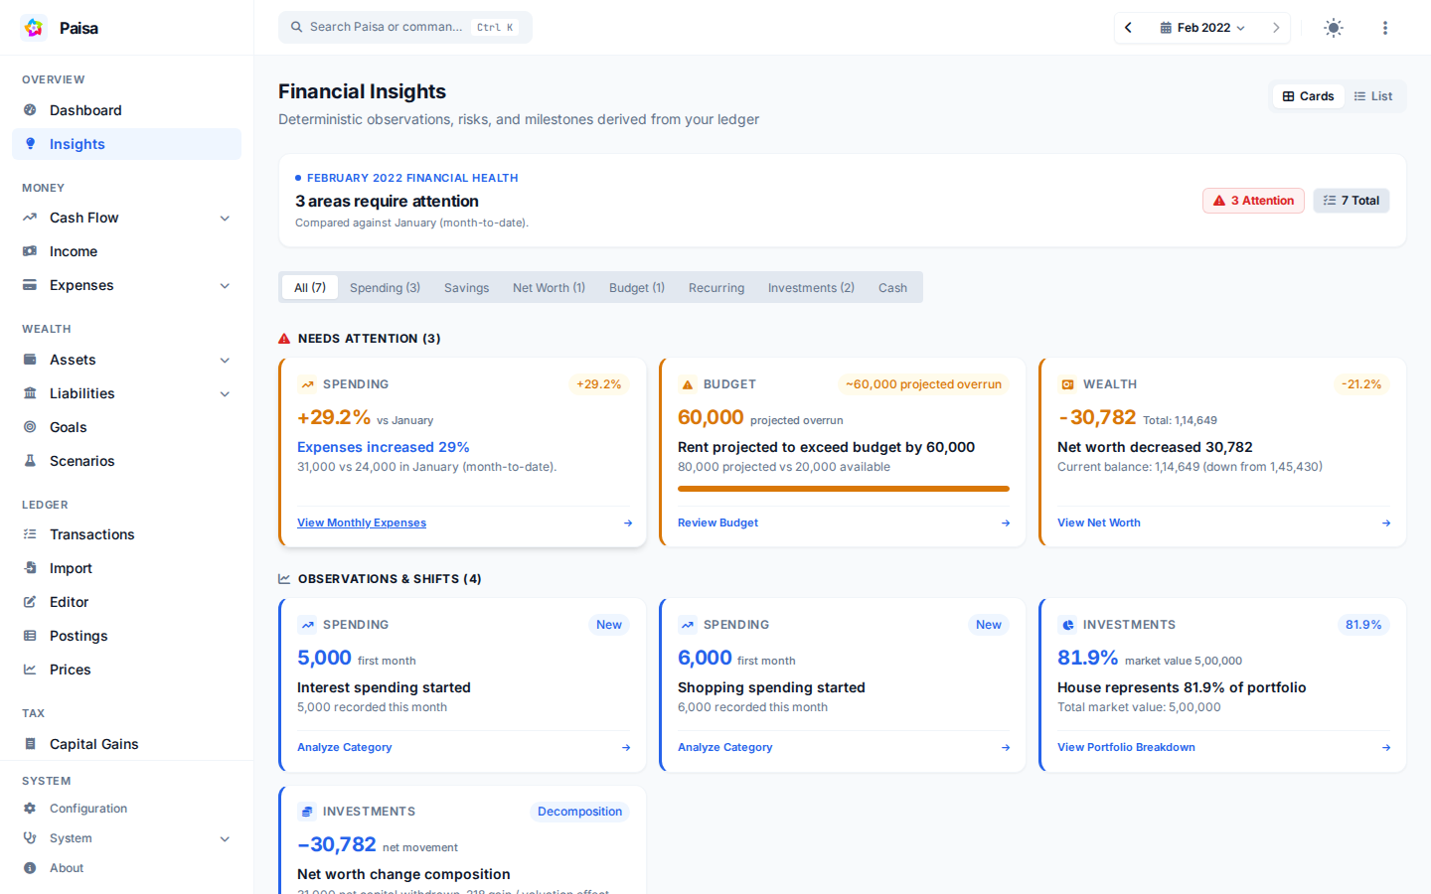Image resolution: width=1431 pixels, height=894 pixels.
Task: Select the Investments (2) filter tab
Action: (x=811, y=287)
